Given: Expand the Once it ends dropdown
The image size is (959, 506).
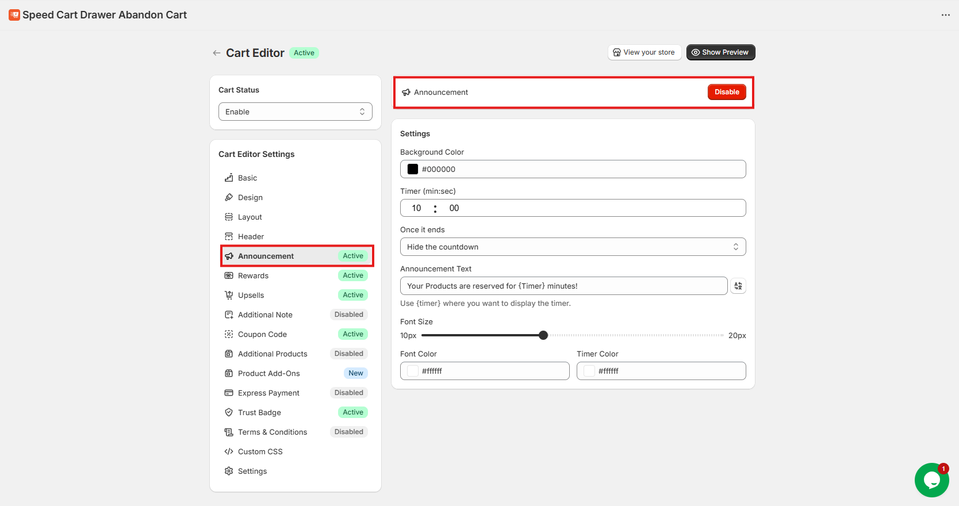Looking at the screenshot, I should 573,247.
